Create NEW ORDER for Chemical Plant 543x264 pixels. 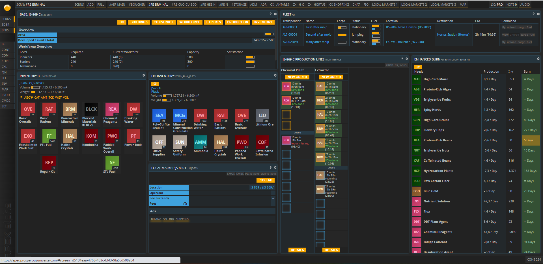click(297, 77)
